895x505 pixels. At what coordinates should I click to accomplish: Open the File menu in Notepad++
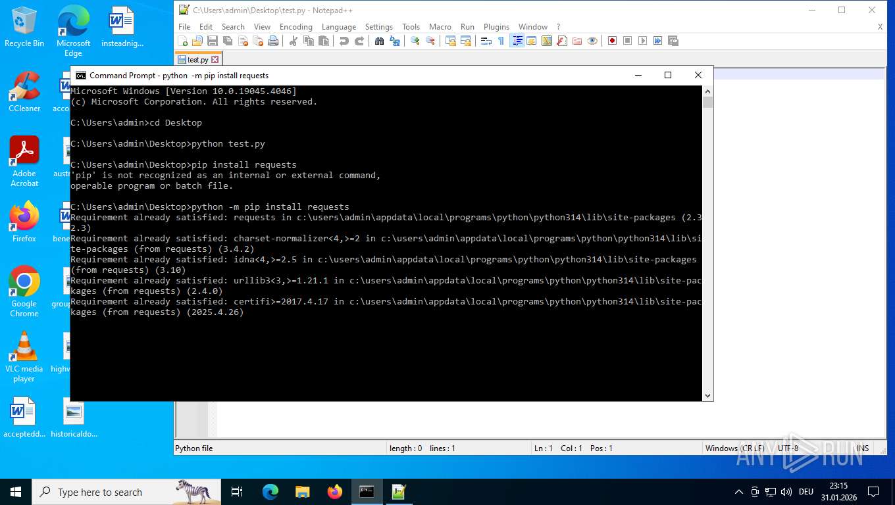point(184,27)
